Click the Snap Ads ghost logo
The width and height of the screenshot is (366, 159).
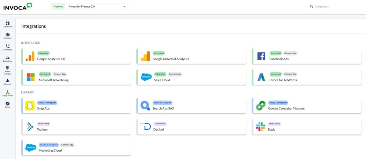pos(30,106)
